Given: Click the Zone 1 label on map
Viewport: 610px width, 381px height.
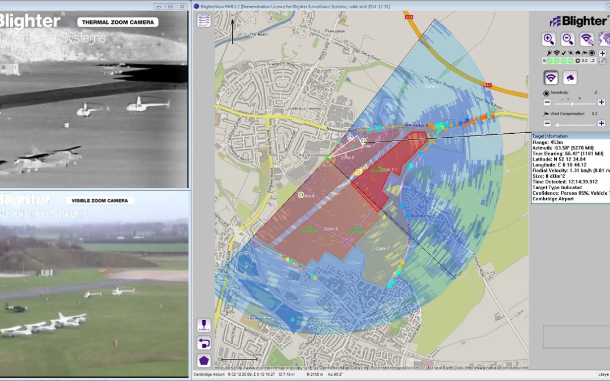Looking at the screenshot, I should pyautogui.click(x=368, y=146).
